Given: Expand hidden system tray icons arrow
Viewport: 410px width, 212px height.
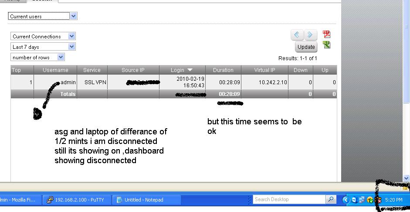Looking at the screenshot, I should coord(346,200).
